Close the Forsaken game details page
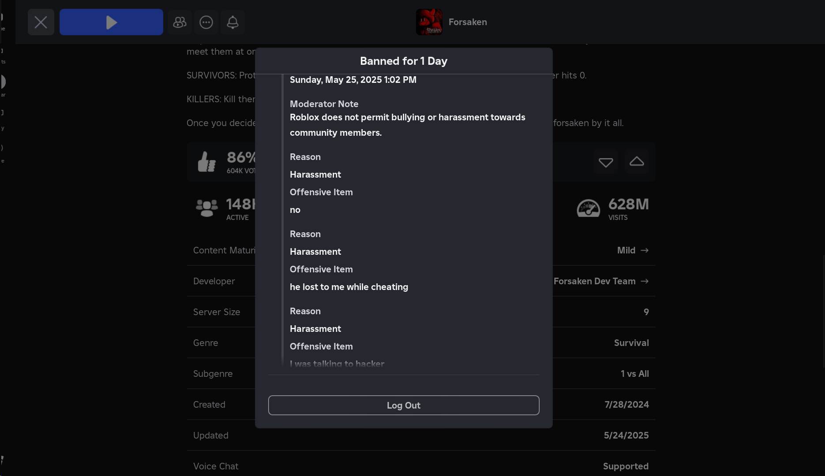This screenshot has height=476, width=825. [41, 22]
